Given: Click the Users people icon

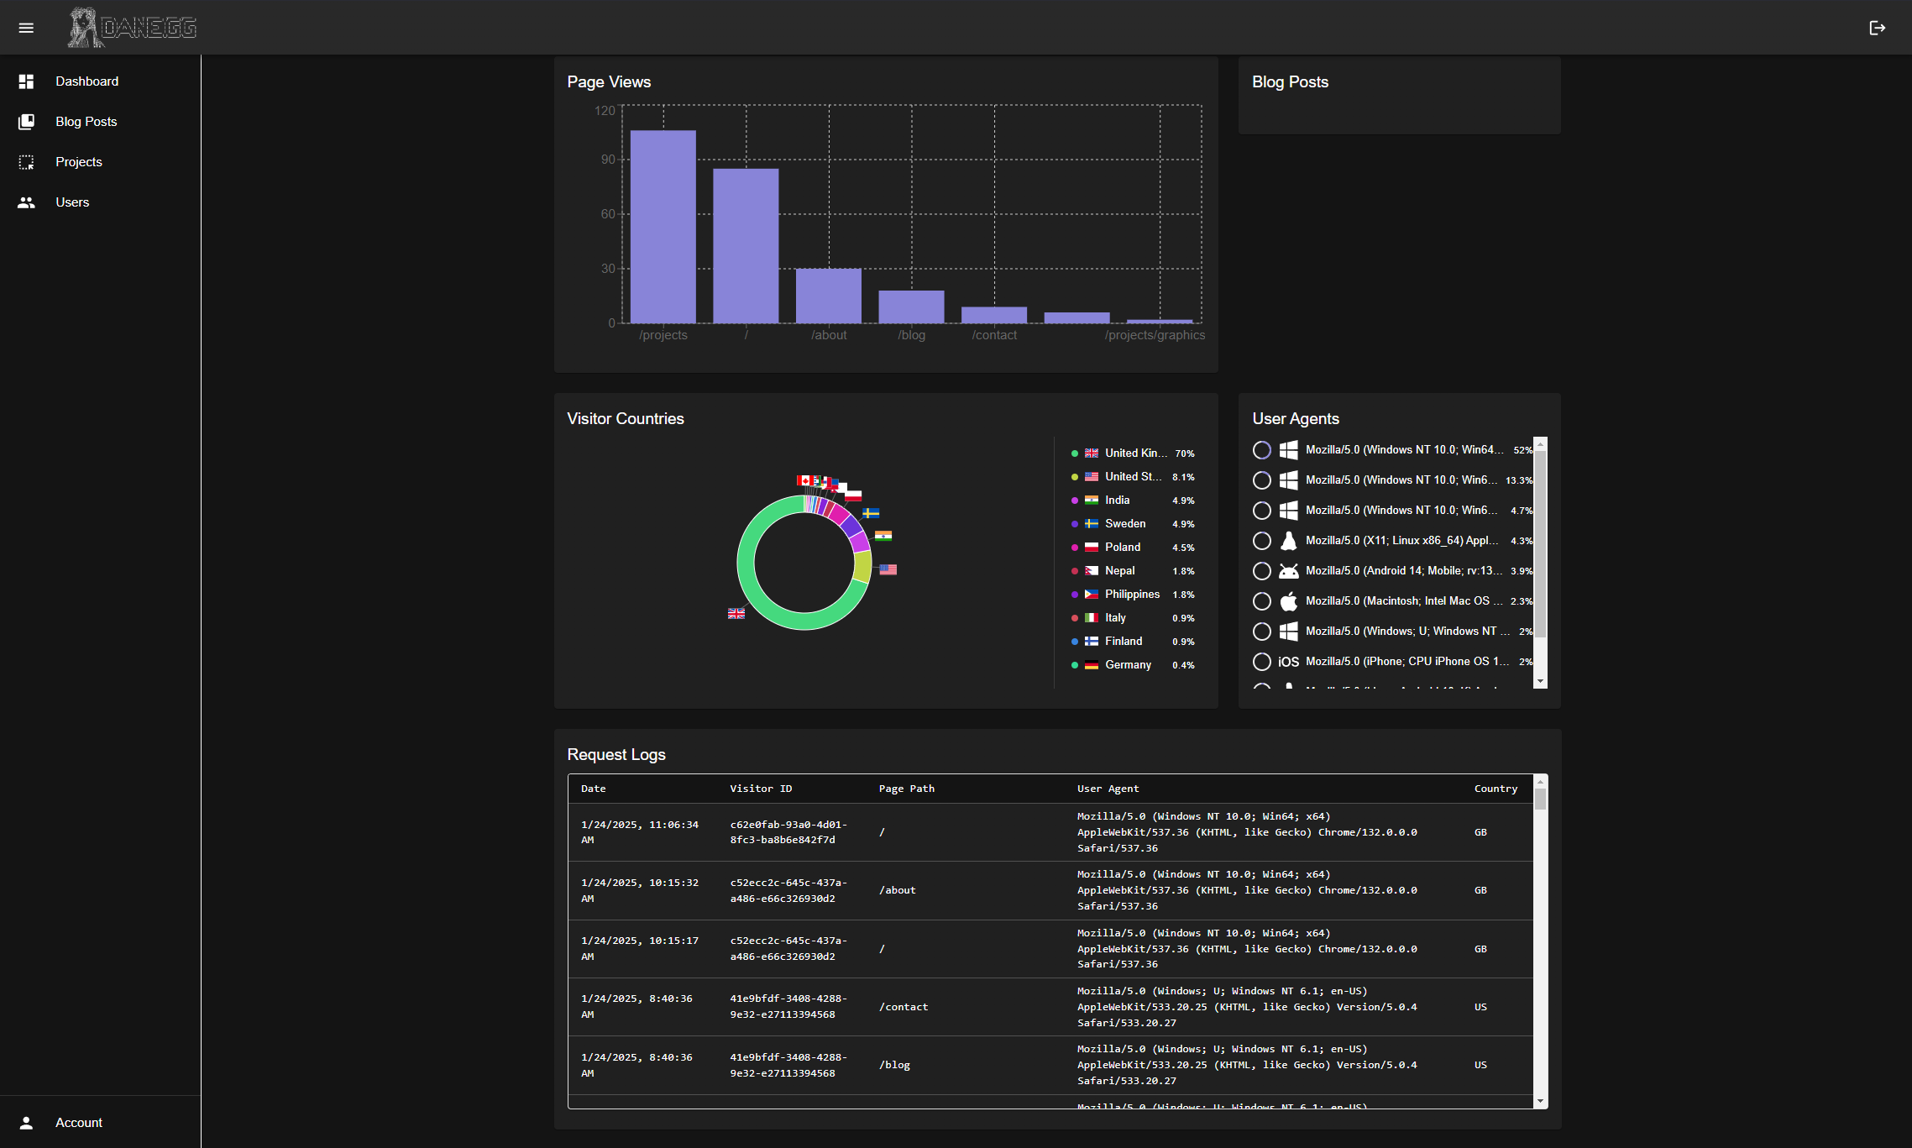Looking at the screenshot, I should click(26, 202).
